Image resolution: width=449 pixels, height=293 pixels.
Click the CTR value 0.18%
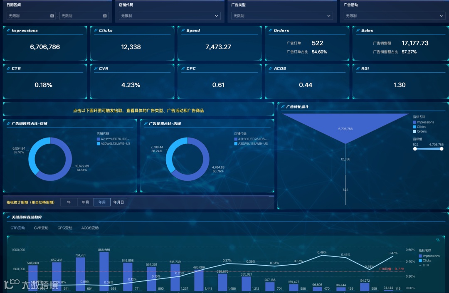pos(44,85)
